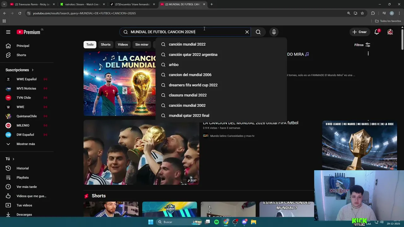This screenshot has height=227, width=404.
Task: Open a new browser tab
Action: point(211,4)
